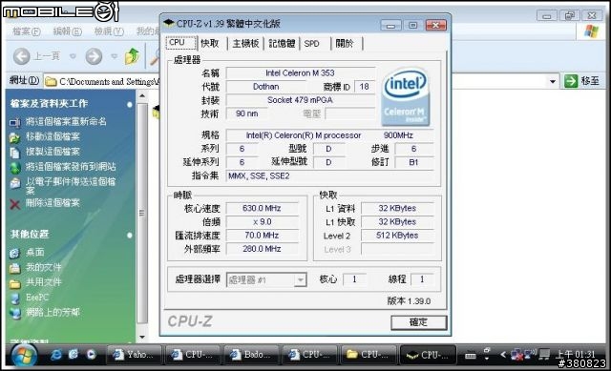Select the CPU tab in CPU-Z

coord(180,42)
